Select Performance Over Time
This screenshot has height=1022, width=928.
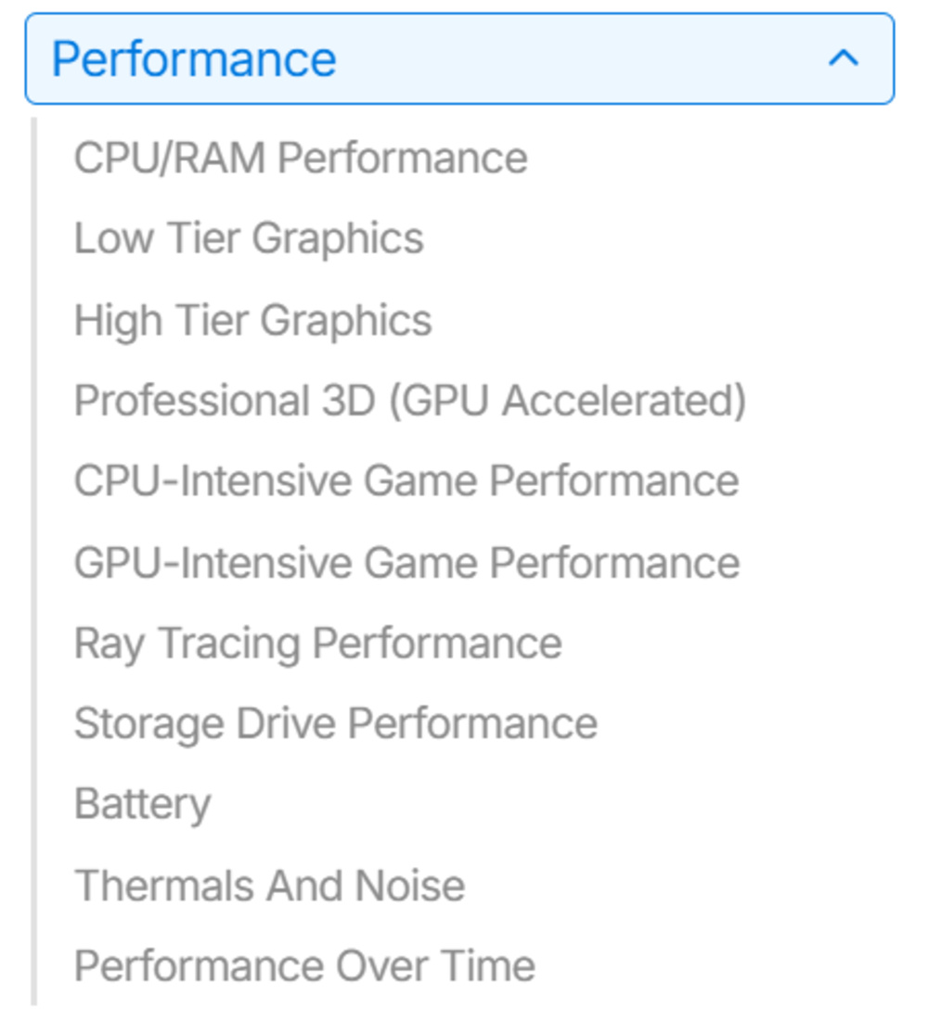coord(306,965)
